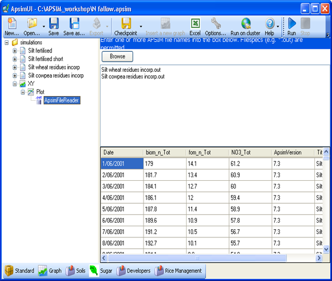Screen dimensions: 332x281
Task: Switch to the Rice Management toolbox tab
Action: pyautogui.click(x=178, y=271)
